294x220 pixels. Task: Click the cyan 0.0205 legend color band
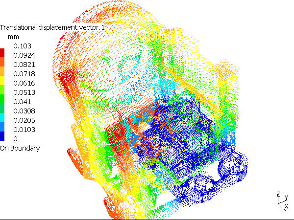[x=2, y=117]
